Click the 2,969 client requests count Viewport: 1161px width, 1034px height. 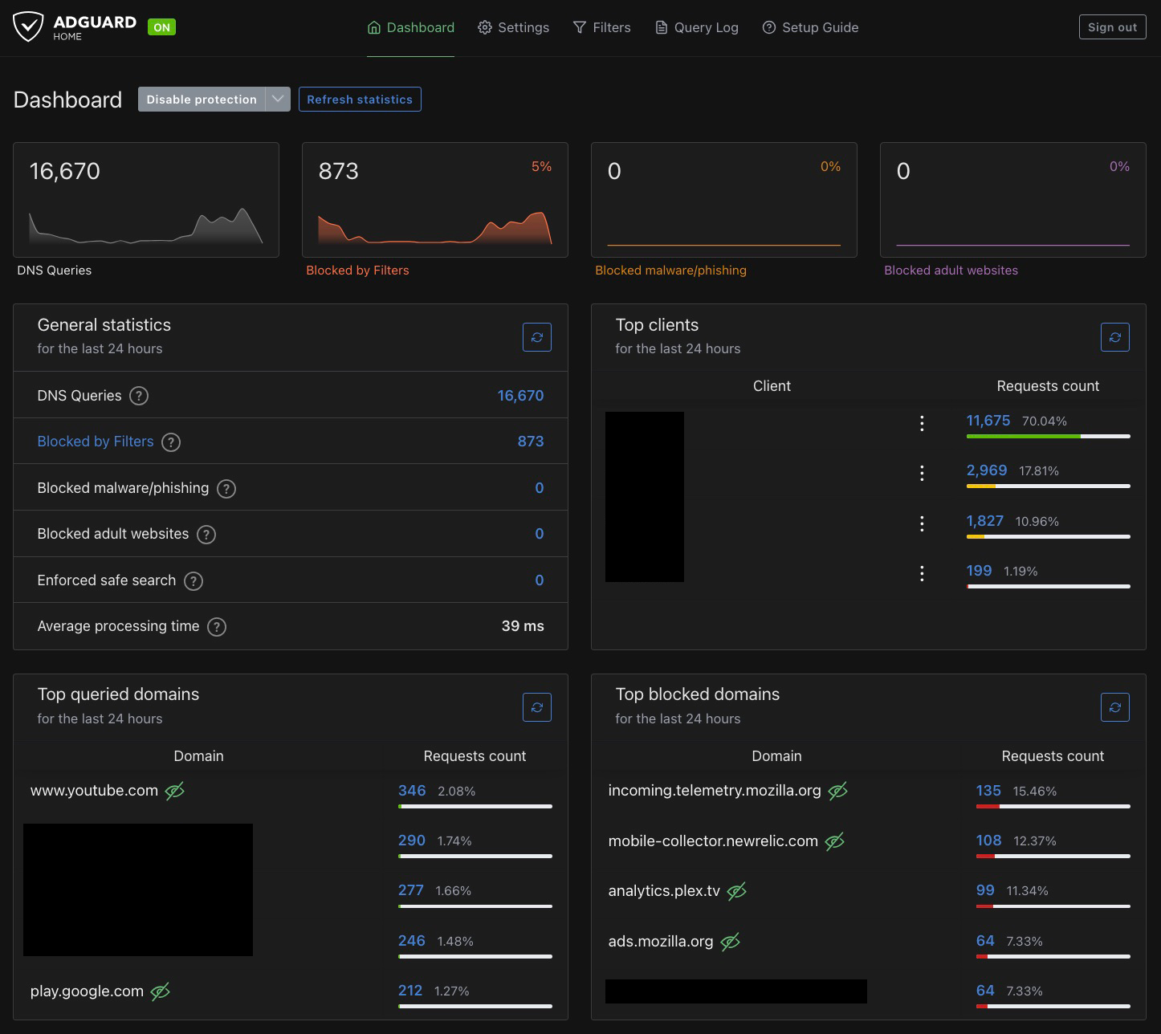click(987, 470)
